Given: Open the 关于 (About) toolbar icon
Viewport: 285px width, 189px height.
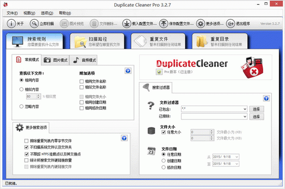Looking at the screenshot, I should pos(11,24).
